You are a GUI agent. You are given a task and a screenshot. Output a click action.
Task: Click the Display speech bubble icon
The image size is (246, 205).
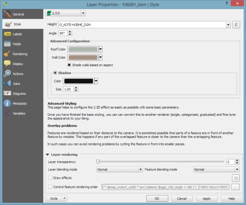pos(7,64)
